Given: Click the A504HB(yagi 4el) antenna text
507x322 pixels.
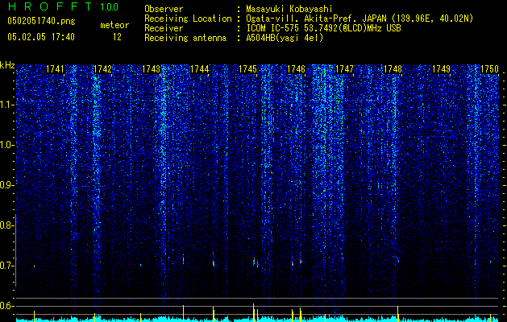Looking at the screenshot, I should click(x=285, y=38).
